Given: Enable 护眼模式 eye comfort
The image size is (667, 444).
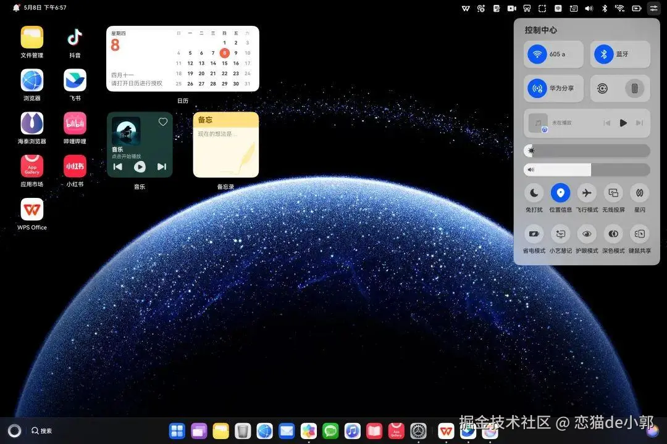Looking at the screenshot, I should pyautogui.click(x=587, y=234).
